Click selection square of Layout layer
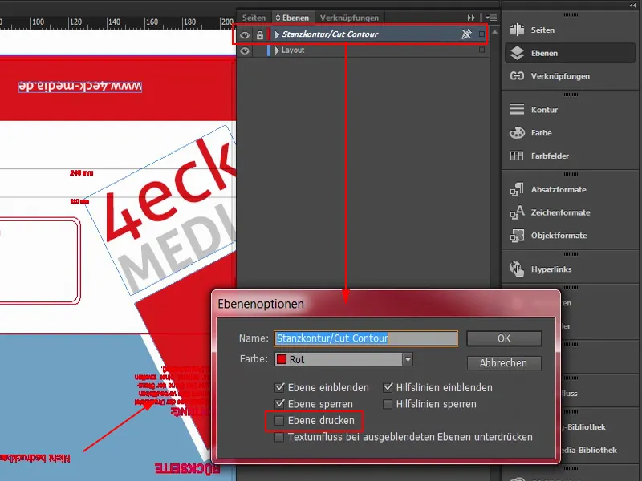642x481 pixels. coord(482,50)
